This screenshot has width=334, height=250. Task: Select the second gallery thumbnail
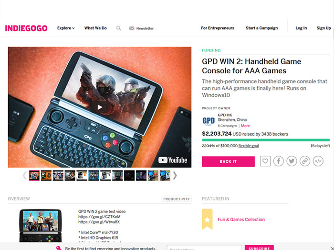(x=46, y=176)
